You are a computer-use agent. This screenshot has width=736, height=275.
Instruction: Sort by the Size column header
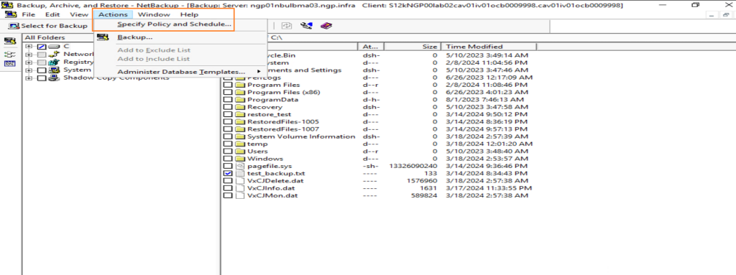[413, 47]
